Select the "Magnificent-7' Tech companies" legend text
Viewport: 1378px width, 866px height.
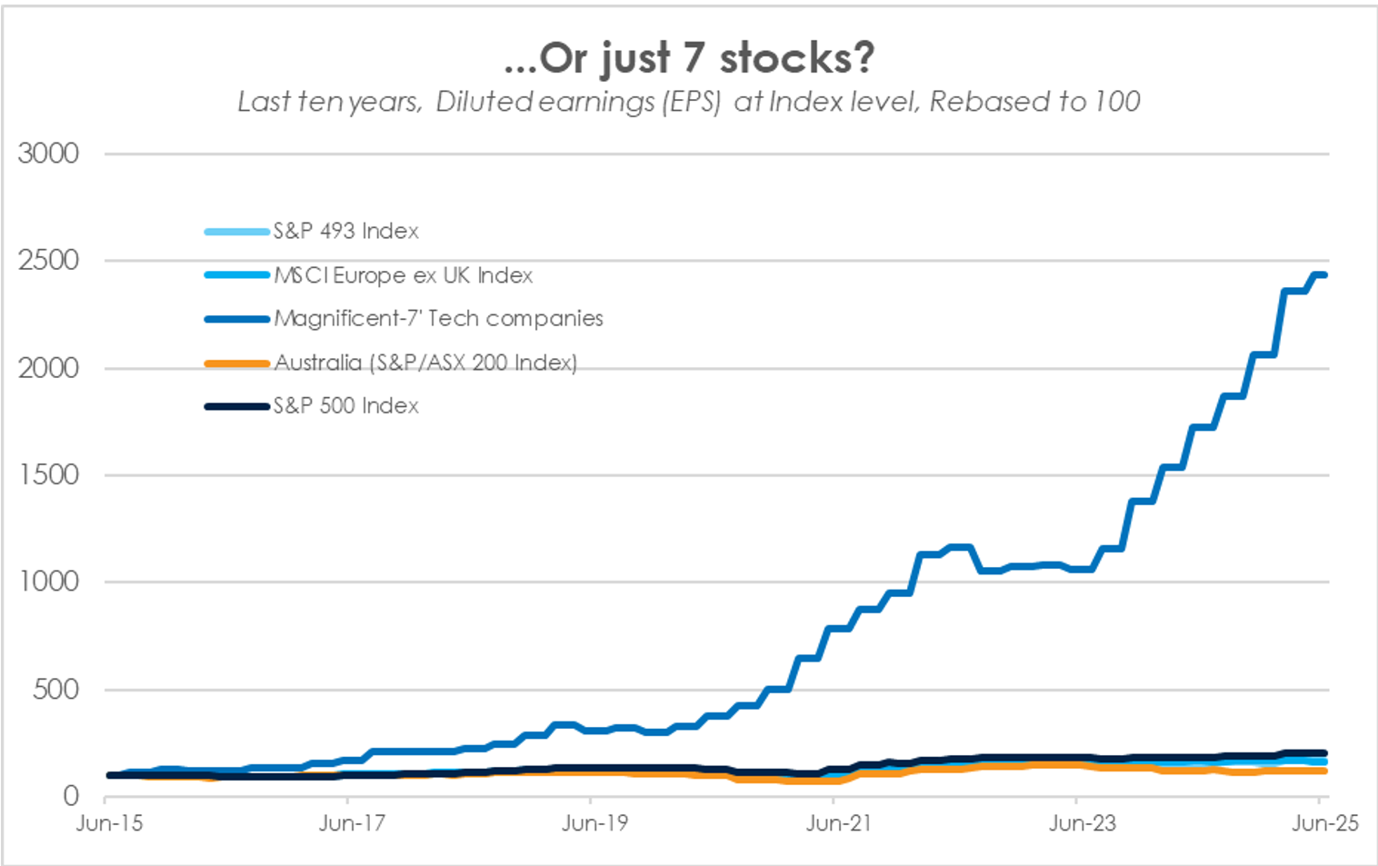439,318
